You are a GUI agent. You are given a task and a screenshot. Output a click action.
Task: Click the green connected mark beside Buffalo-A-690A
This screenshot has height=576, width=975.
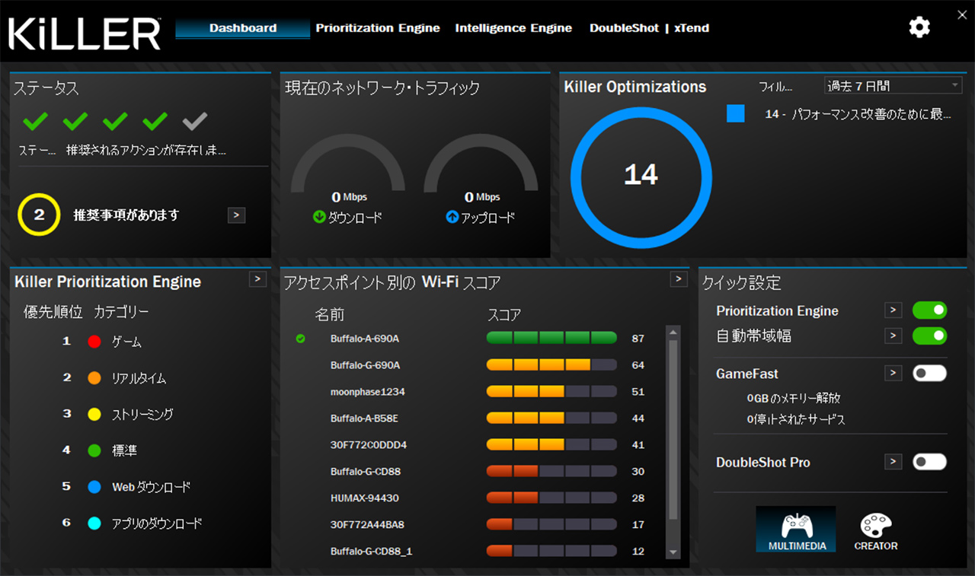point(300,339)
